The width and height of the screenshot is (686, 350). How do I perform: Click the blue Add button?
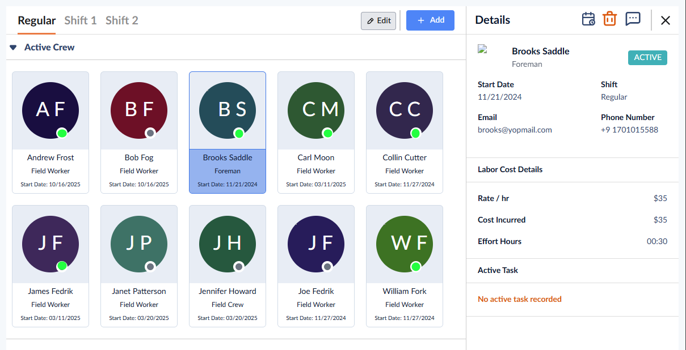tap(430, 20)
